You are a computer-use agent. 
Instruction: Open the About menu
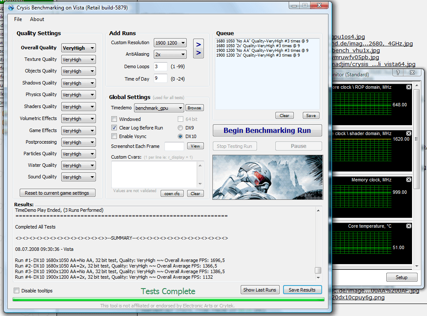[x=37, y=19]
